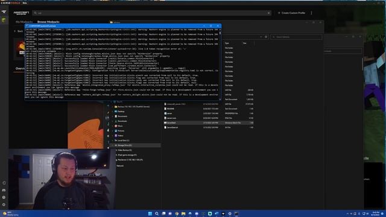The height and width of the screenshot is (217, 386).
Task: Select the README text document
Action: (x=209, y=108)
